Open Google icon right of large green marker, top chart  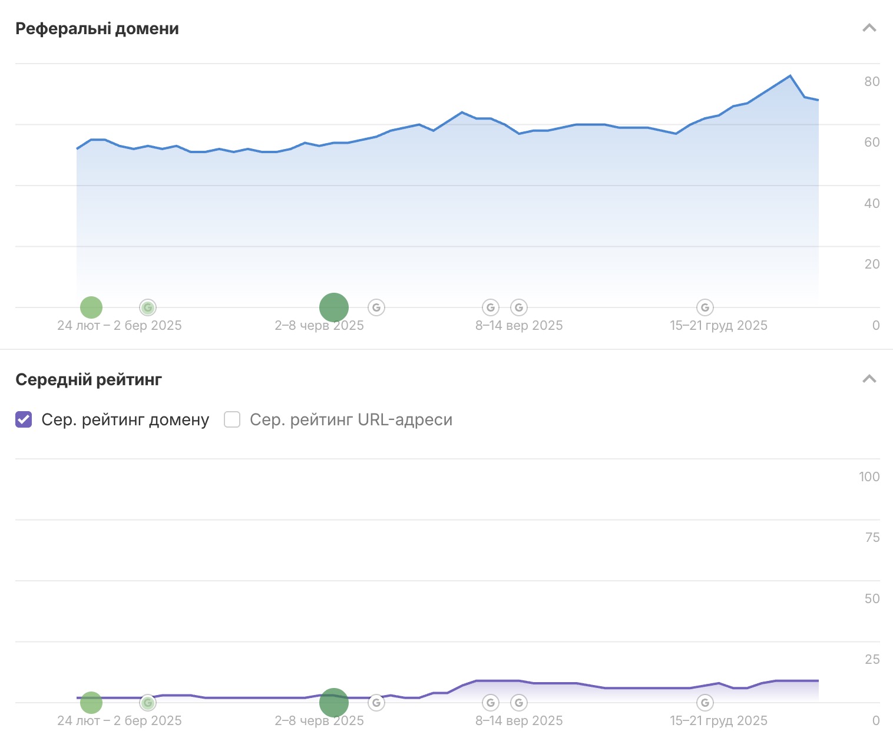[376, 307]
